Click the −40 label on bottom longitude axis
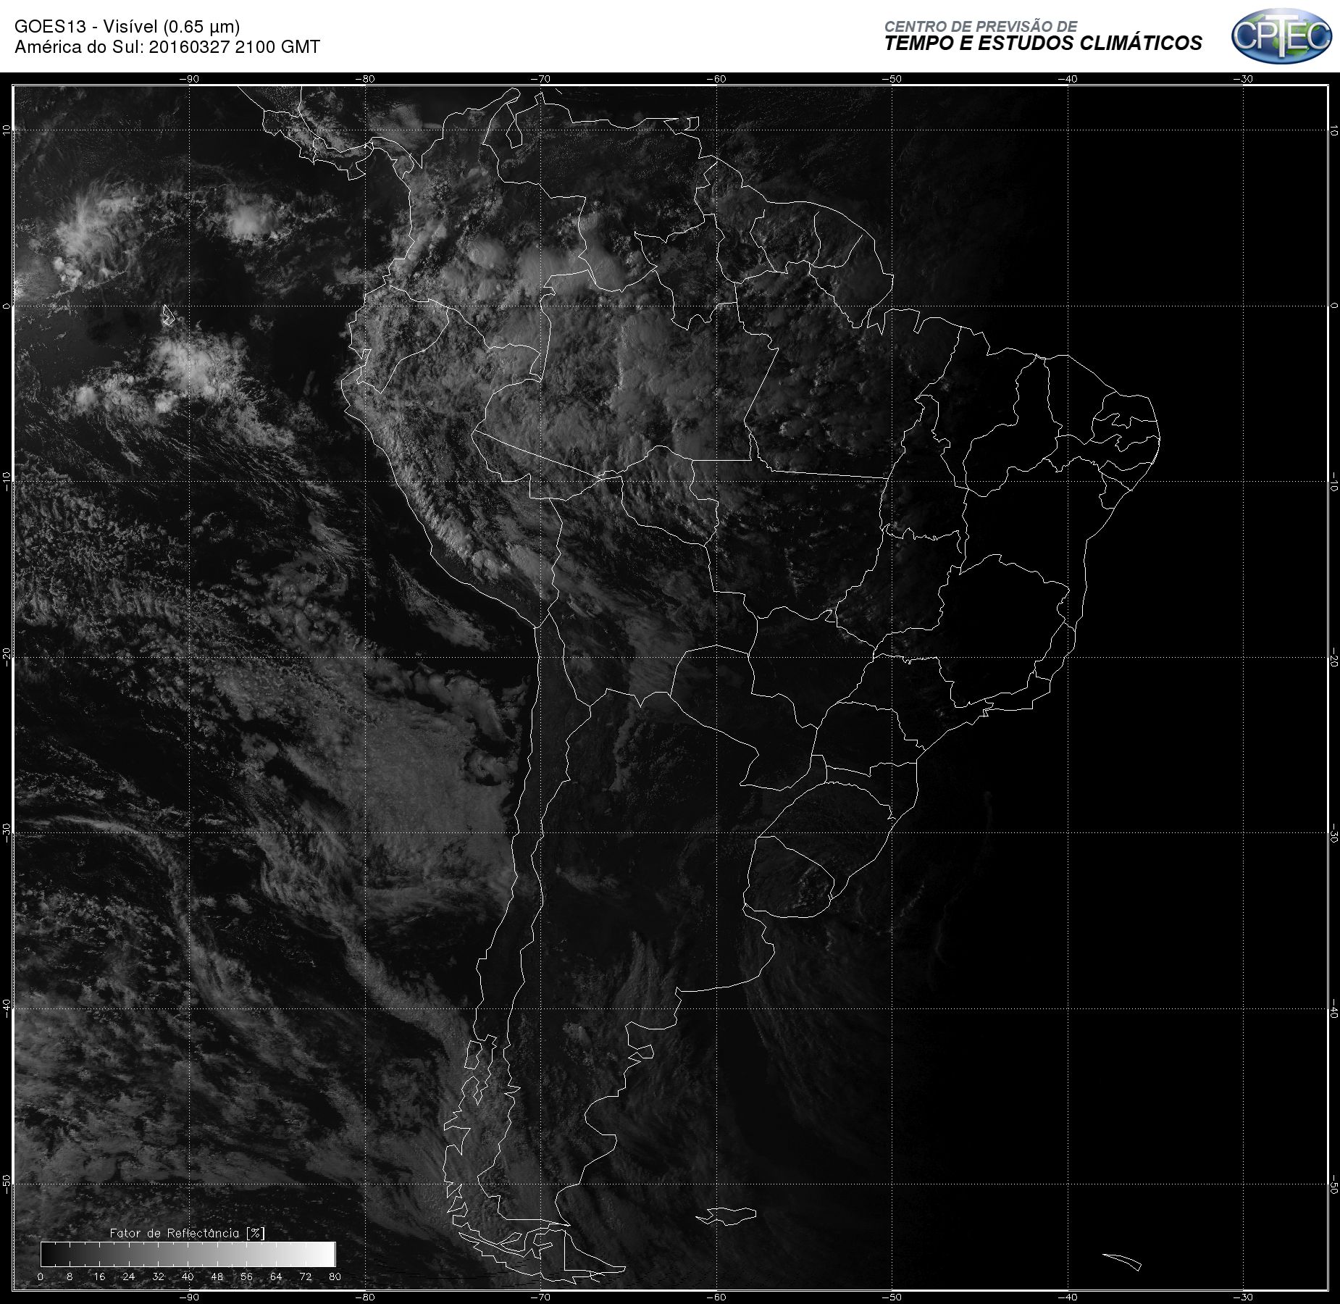Viewport: 1340px width, 1304px height. click(x=1067, y=1297)
